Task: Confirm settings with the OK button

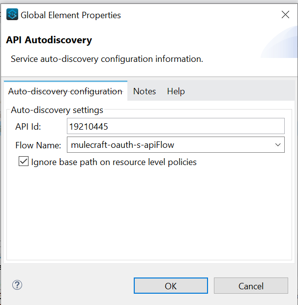Action: click(x=171, y=286)
